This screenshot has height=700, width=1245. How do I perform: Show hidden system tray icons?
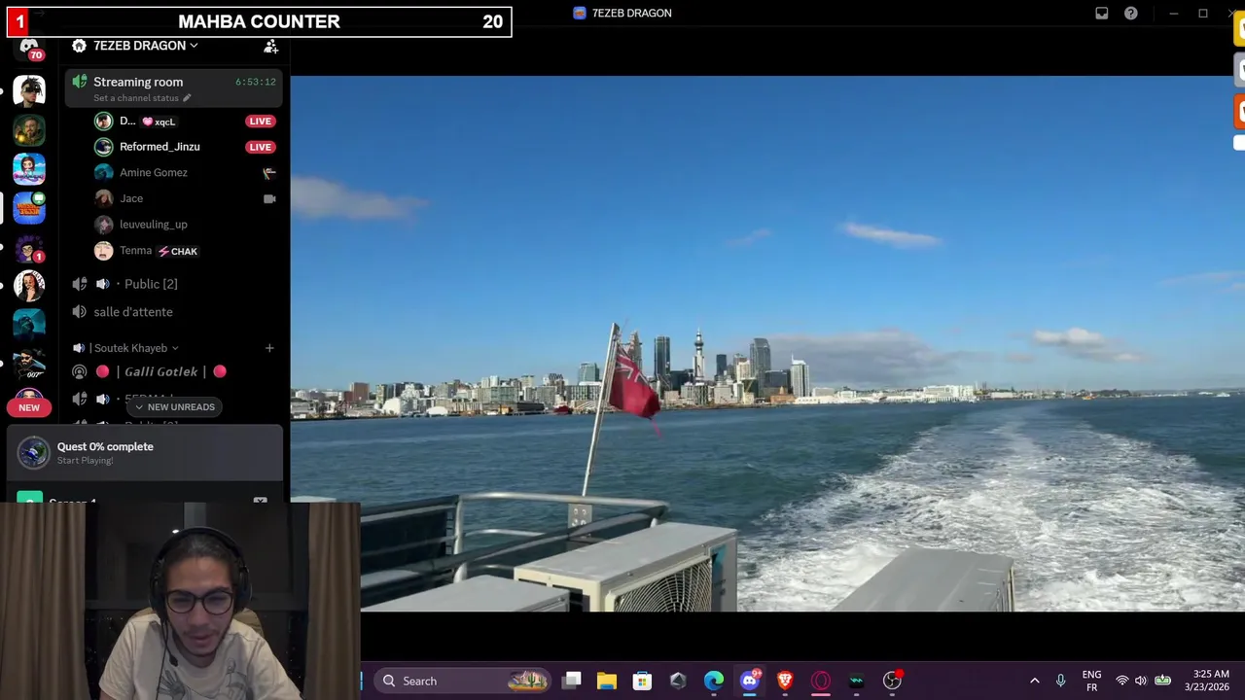coord(1034,681)
